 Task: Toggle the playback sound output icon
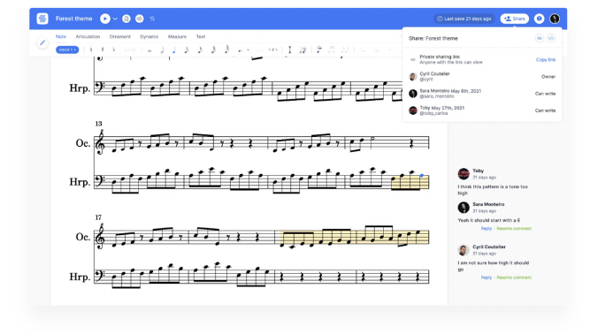[x=139, y=19]
